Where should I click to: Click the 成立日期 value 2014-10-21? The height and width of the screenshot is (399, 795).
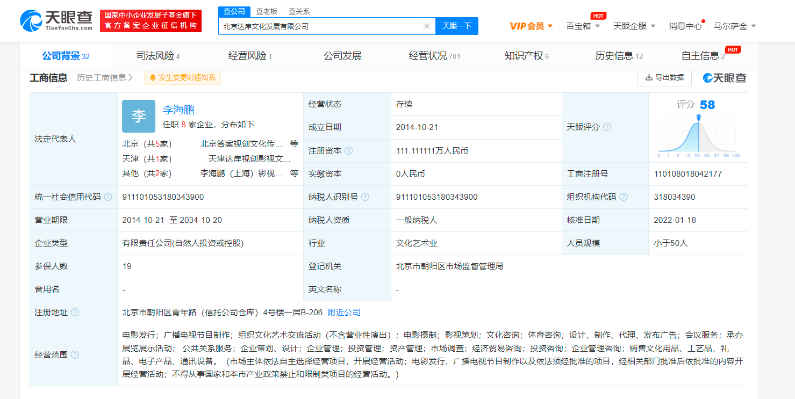tap(417, 127)
